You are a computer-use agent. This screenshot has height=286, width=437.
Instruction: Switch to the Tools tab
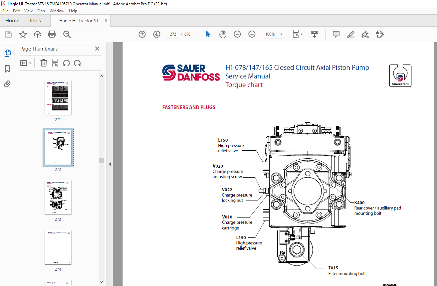coord(35,21)
